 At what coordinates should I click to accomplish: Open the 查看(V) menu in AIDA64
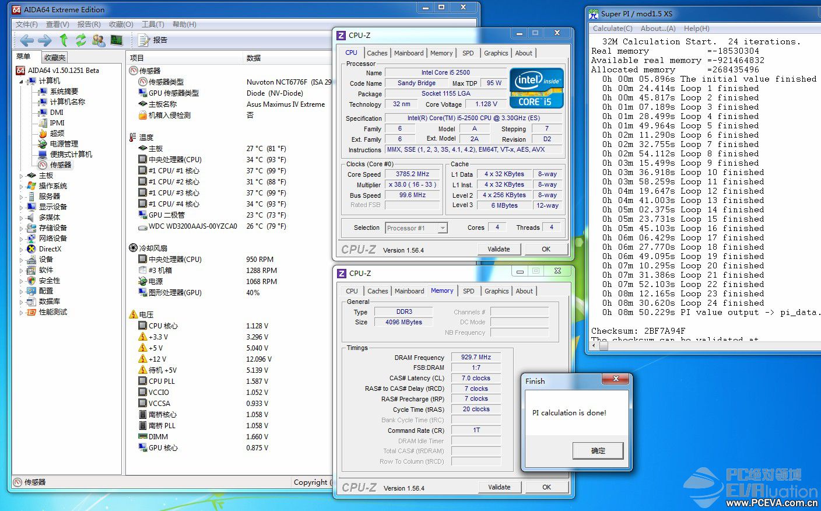tap(58, 24)
